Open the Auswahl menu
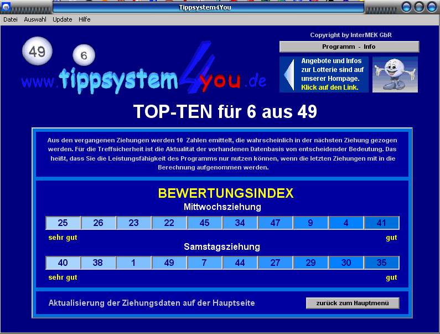This screenshot has width=440, height=334. (35, 19)
